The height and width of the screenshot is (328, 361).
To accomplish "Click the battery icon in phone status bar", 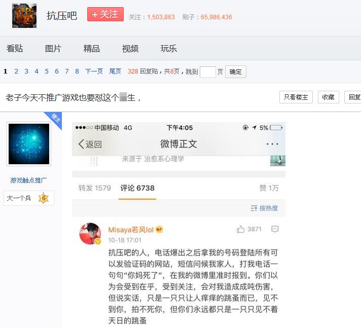I will tap(276, 128).
